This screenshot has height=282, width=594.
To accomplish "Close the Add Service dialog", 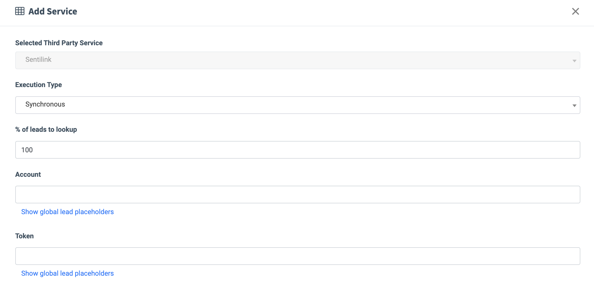I will 575,11.
